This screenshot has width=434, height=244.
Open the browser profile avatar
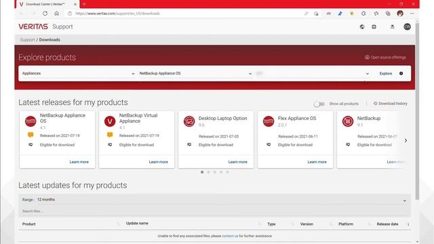400,14
